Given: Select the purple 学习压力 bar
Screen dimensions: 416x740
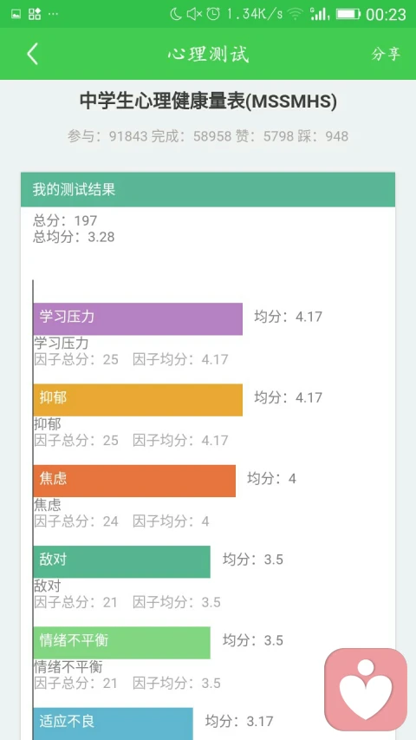Looking at the screenshot, I should coord(138,319).
